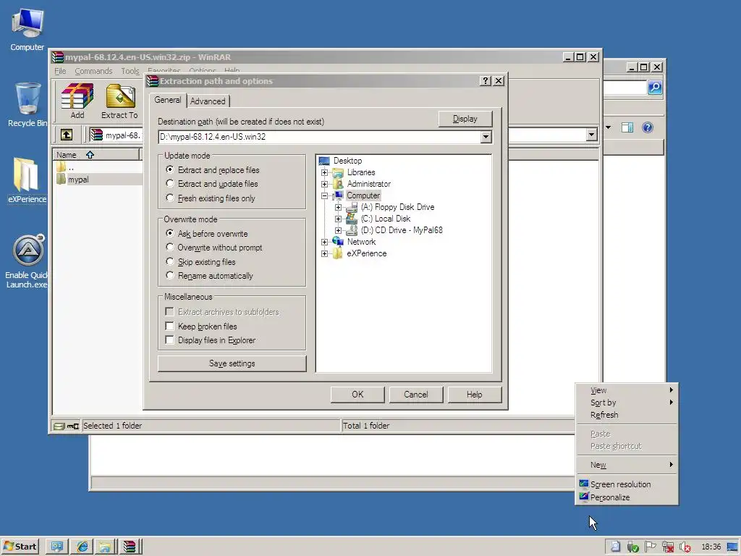Click the Action Center flag tray icon

[x=651, y=547]
